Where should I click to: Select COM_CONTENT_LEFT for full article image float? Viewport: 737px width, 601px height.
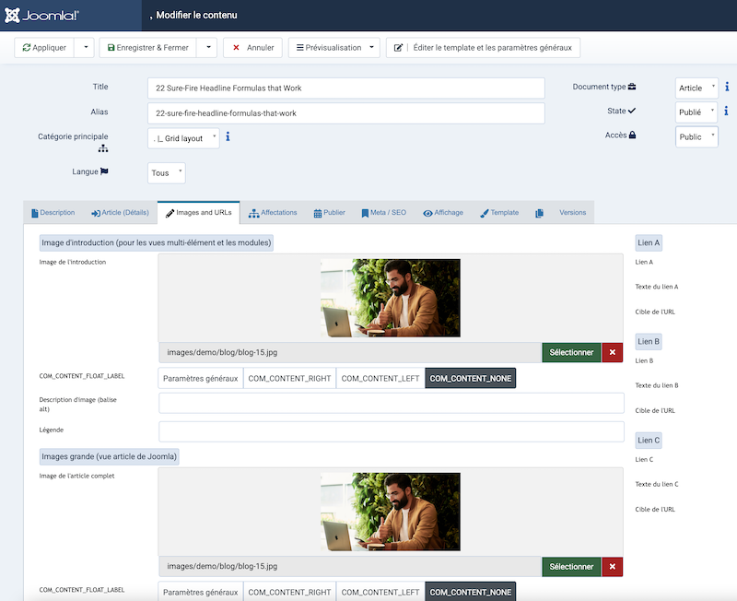[x=380, y=592]
